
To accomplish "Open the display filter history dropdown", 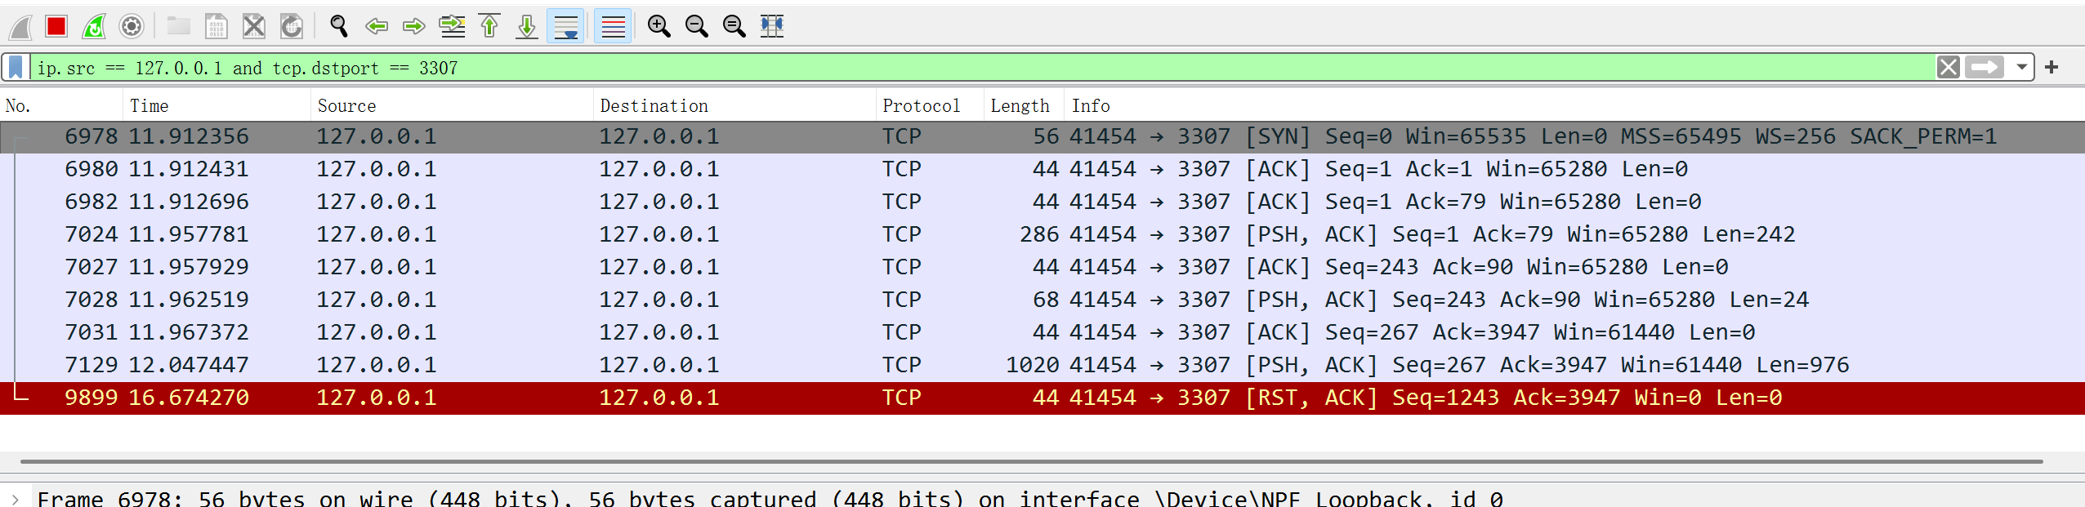I will point(2021,67).
